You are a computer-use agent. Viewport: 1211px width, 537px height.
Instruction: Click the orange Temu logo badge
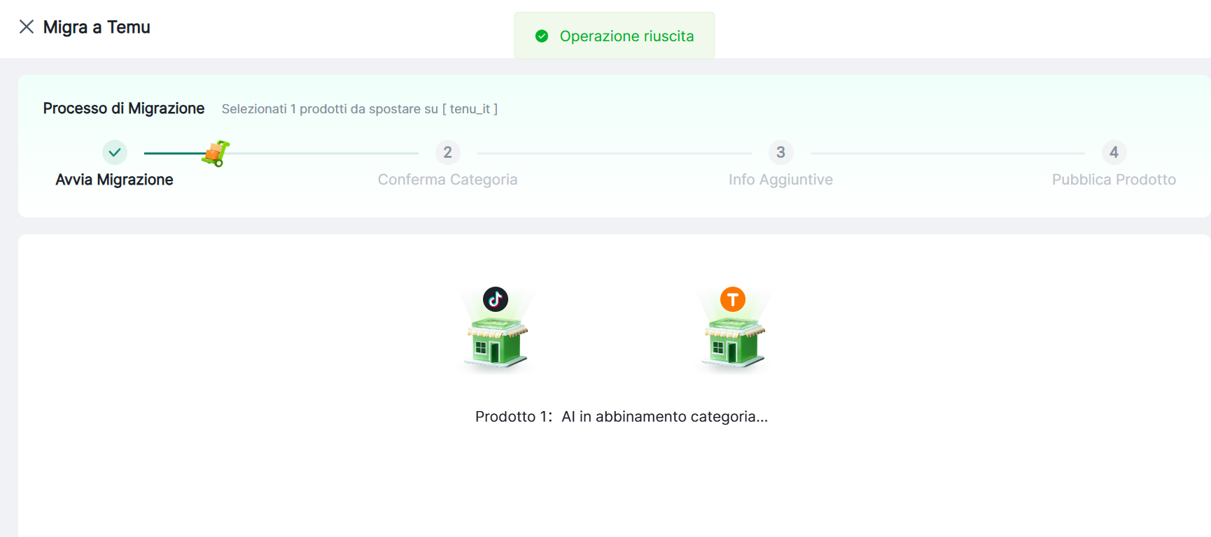click(x=733, y=299)
